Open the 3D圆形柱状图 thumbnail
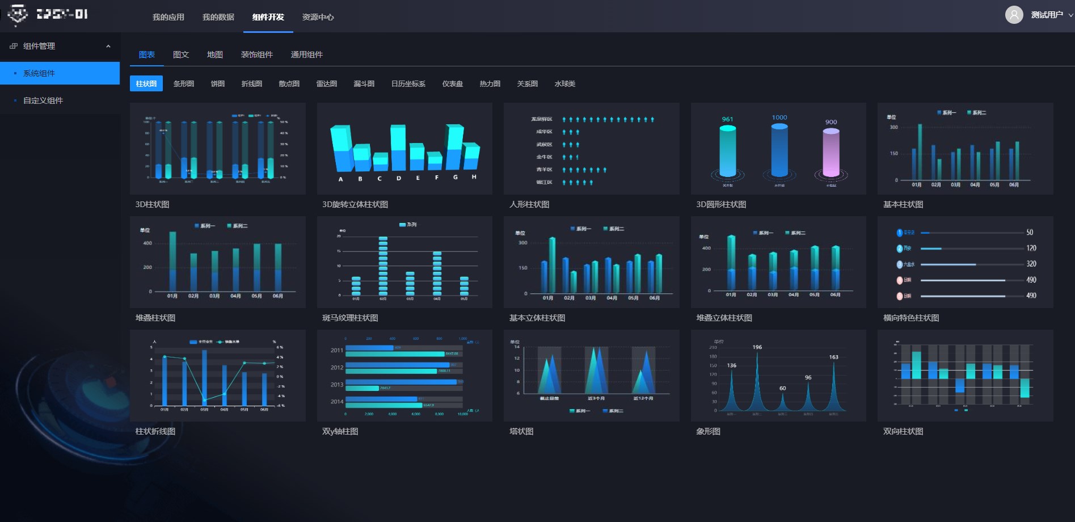Viewport: 1075px width, 522px height. pyautogui.click(x=778, y=149)
